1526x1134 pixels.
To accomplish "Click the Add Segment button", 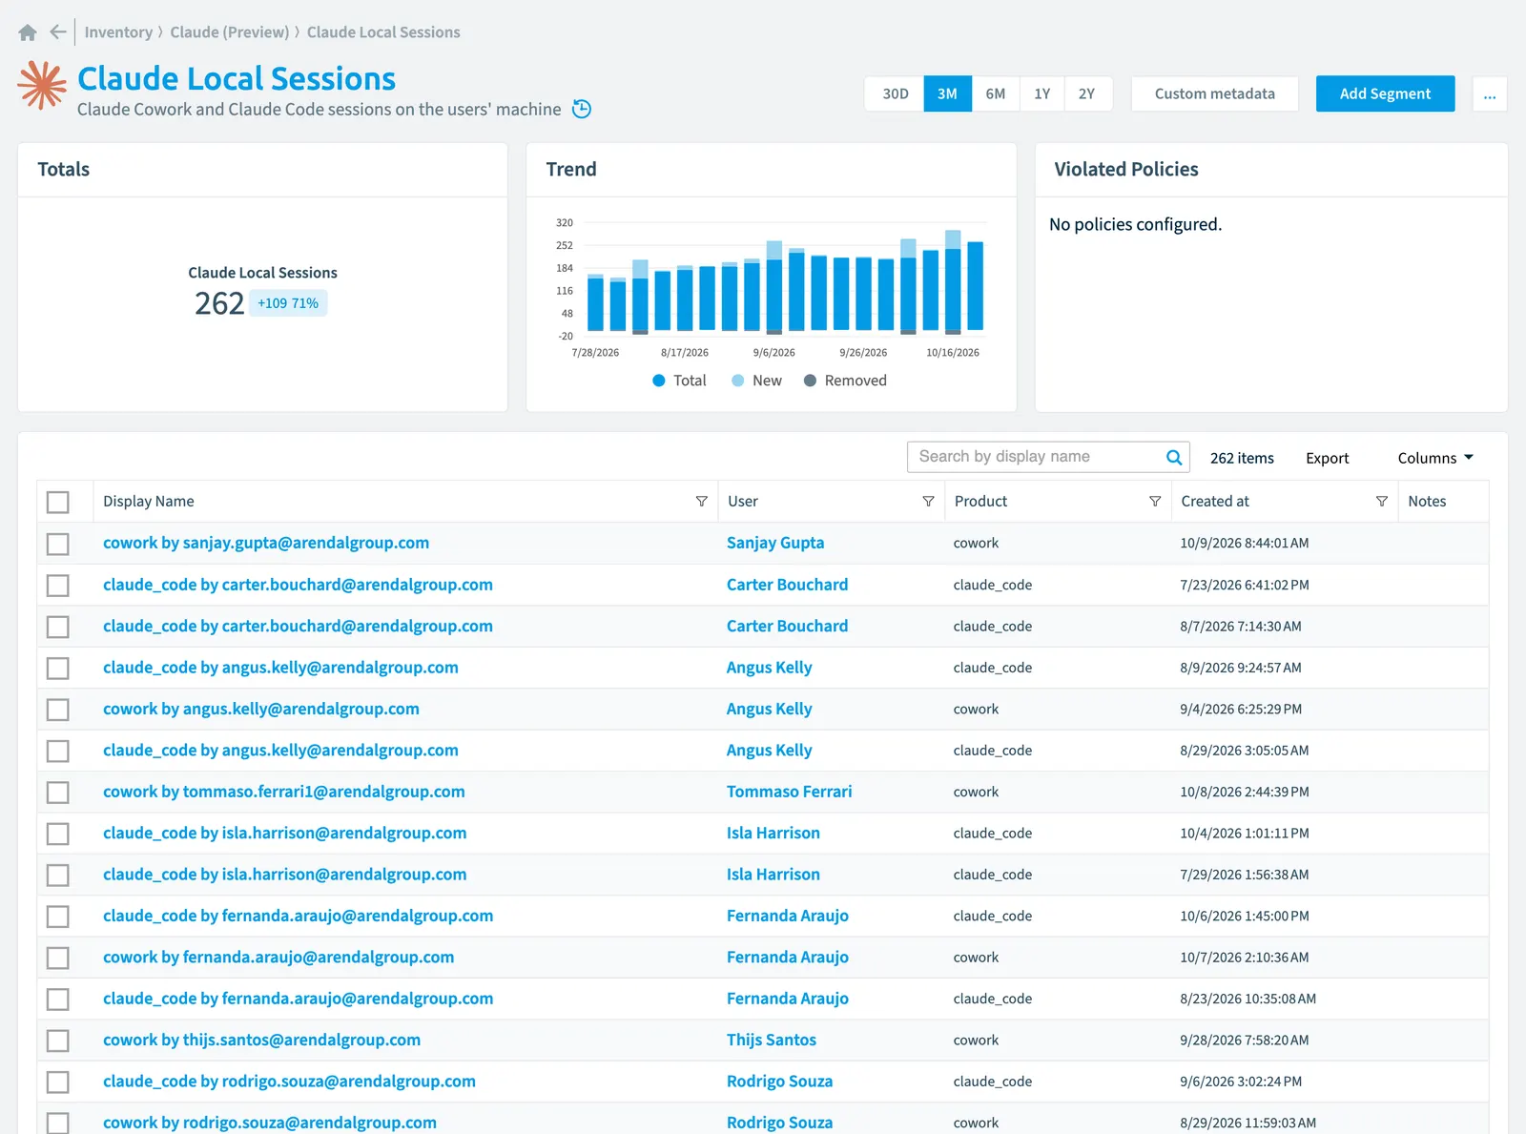I will click(x=1385, y=93).
